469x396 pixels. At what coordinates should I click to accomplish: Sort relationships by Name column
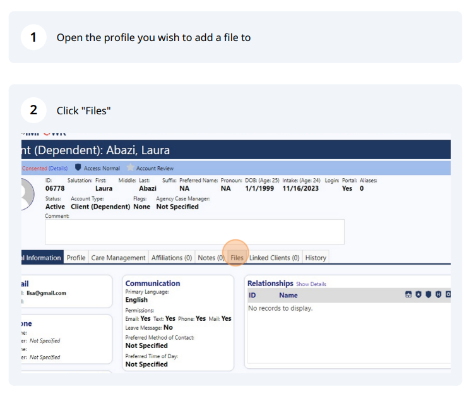288,295
